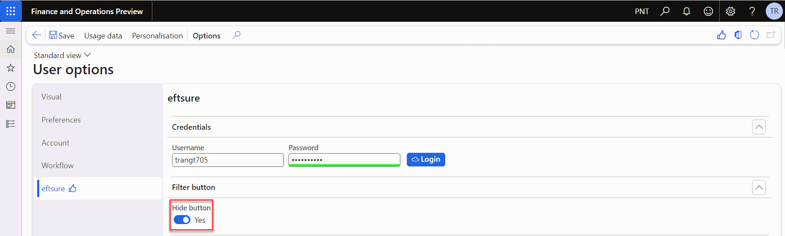
Task: Click the feedback smiley icon
Action: coord(708,12)
